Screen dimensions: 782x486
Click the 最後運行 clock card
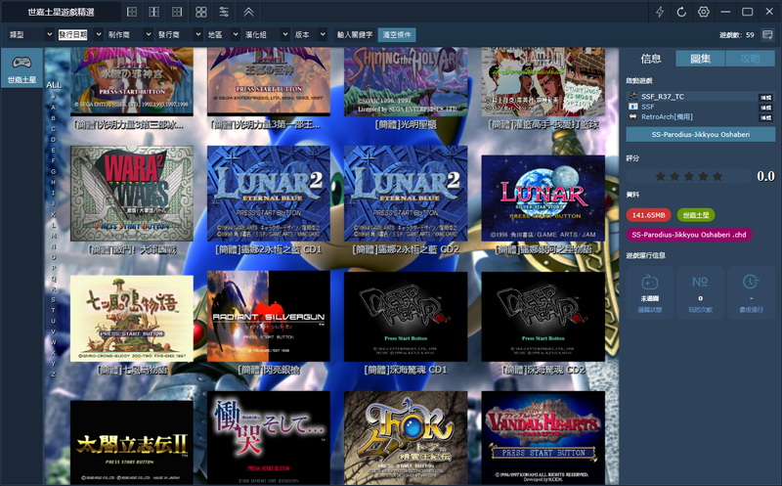coord(751,292)
